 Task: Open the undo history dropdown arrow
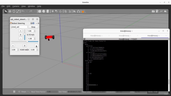(x=27, y=11)
